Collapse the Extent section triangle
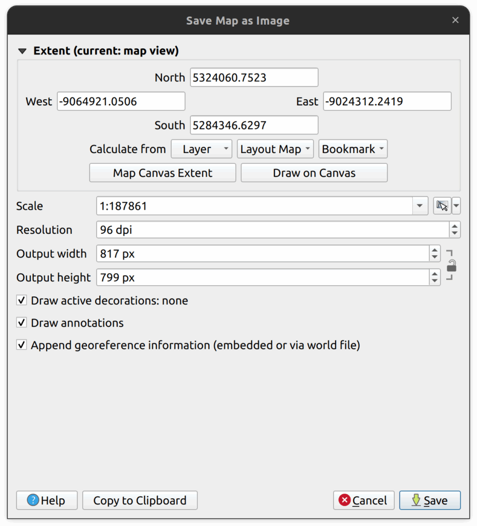Screen dimensions: 477x526 point(22,51)
